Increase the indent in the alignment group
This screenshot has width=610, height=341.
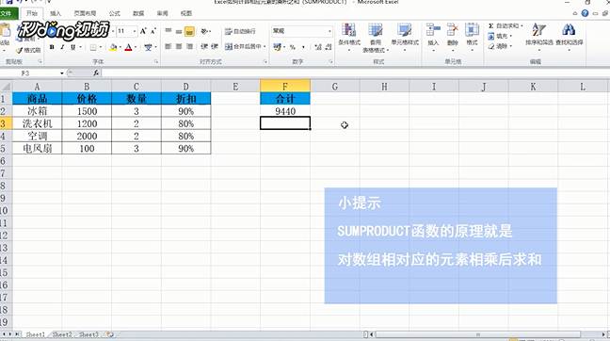[215, 47]
